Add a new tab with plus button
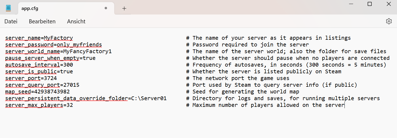Screen dimensions: 397x138 [x=124, y=8]
